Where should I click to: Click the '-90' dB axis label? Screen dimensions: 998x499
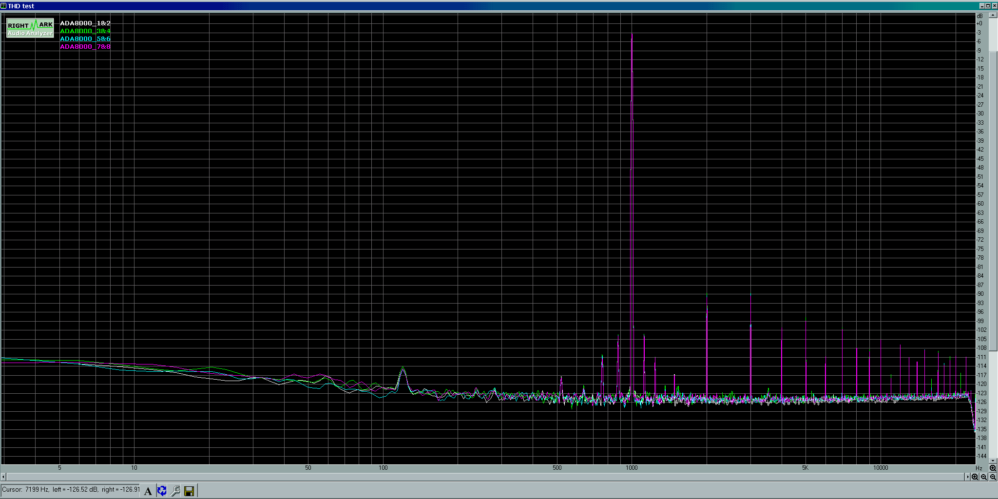tap(980, 294)
